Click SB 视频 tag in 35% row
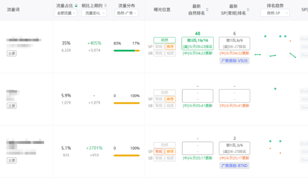Image resolution: width=308 pixels, height=178 pixels. tap(170, 53)
